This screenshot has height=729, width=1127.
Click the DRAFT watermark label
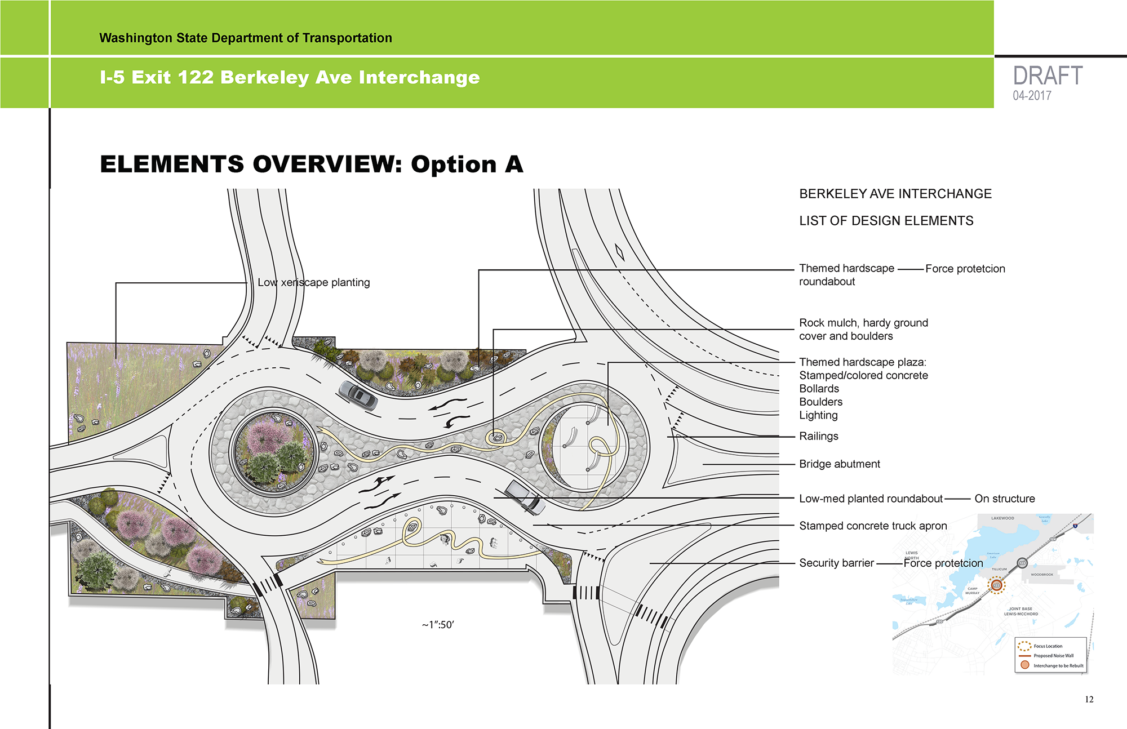pyautogui.click(x=1048, y=76)
